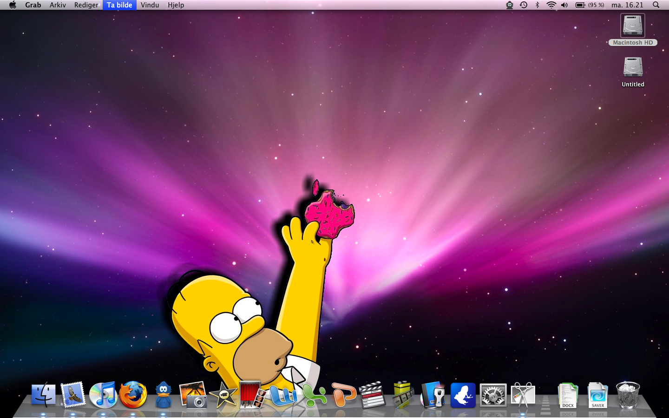
Task: Launch the photo app with camera icon
Action: click(193, 395)
